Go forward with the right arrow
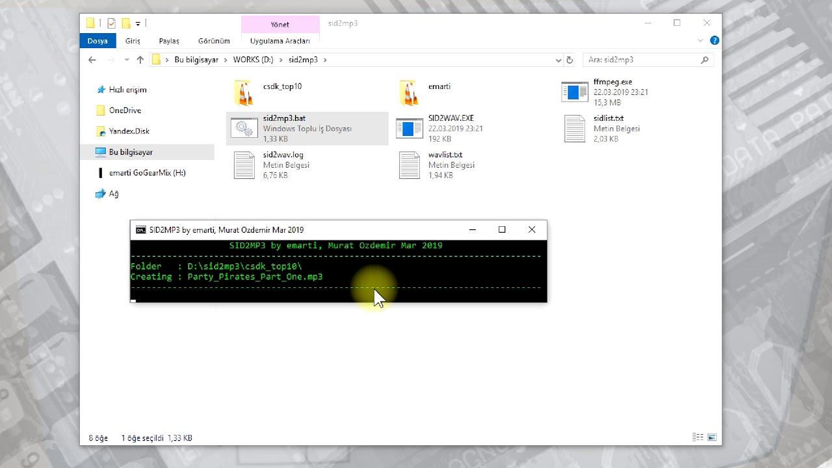Screen dimensions: 832x468 coord(110,60)
